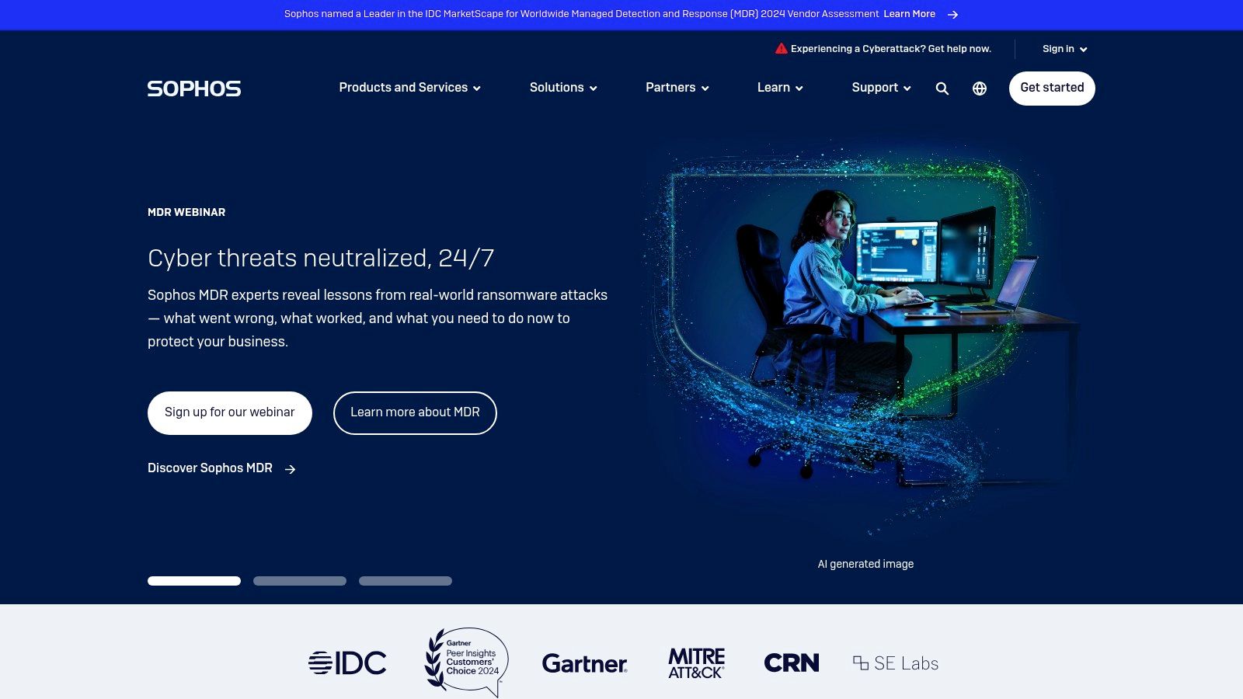Click the arrow beside Discover Sophos MDR

tap(290, 469)
